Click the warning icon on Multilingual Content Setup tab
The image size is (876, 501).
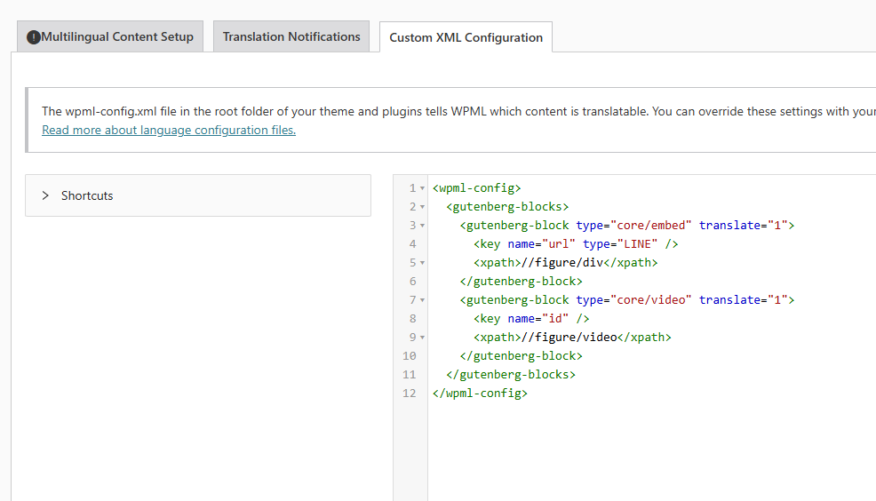tap(34, 37)
